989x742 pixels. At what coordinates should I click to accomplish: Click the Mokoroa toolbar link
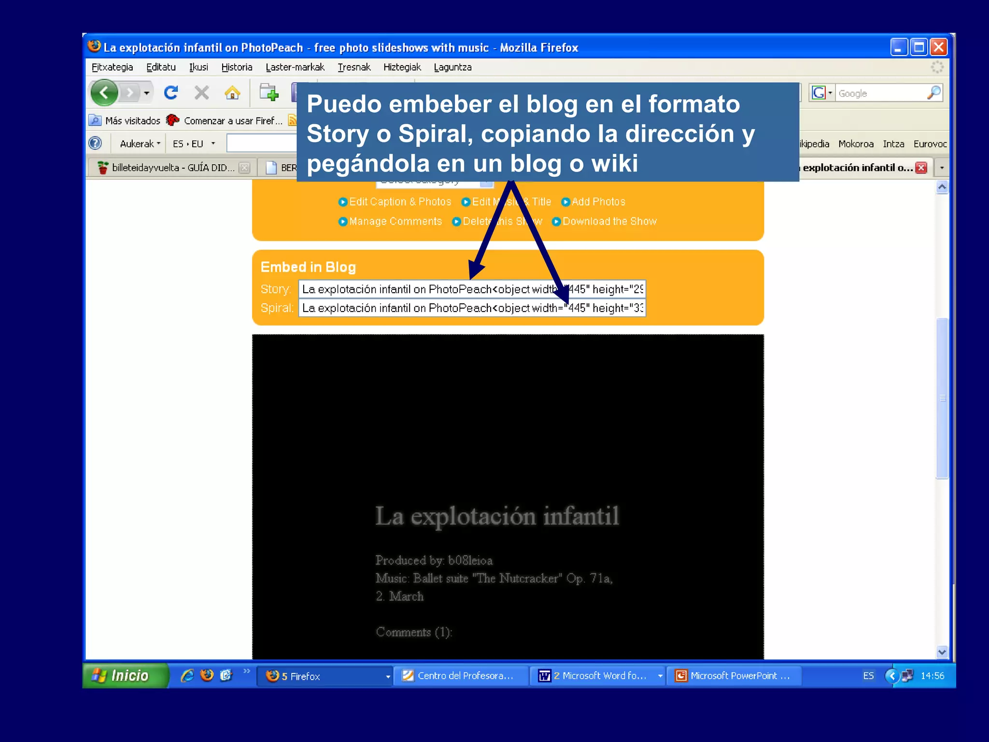click(x=856, y=143)
